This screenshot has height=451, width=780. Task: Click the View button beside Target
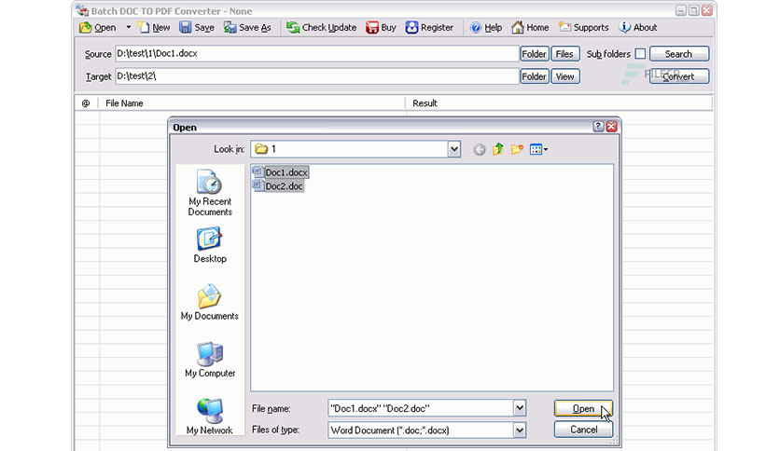pos(565,76)
